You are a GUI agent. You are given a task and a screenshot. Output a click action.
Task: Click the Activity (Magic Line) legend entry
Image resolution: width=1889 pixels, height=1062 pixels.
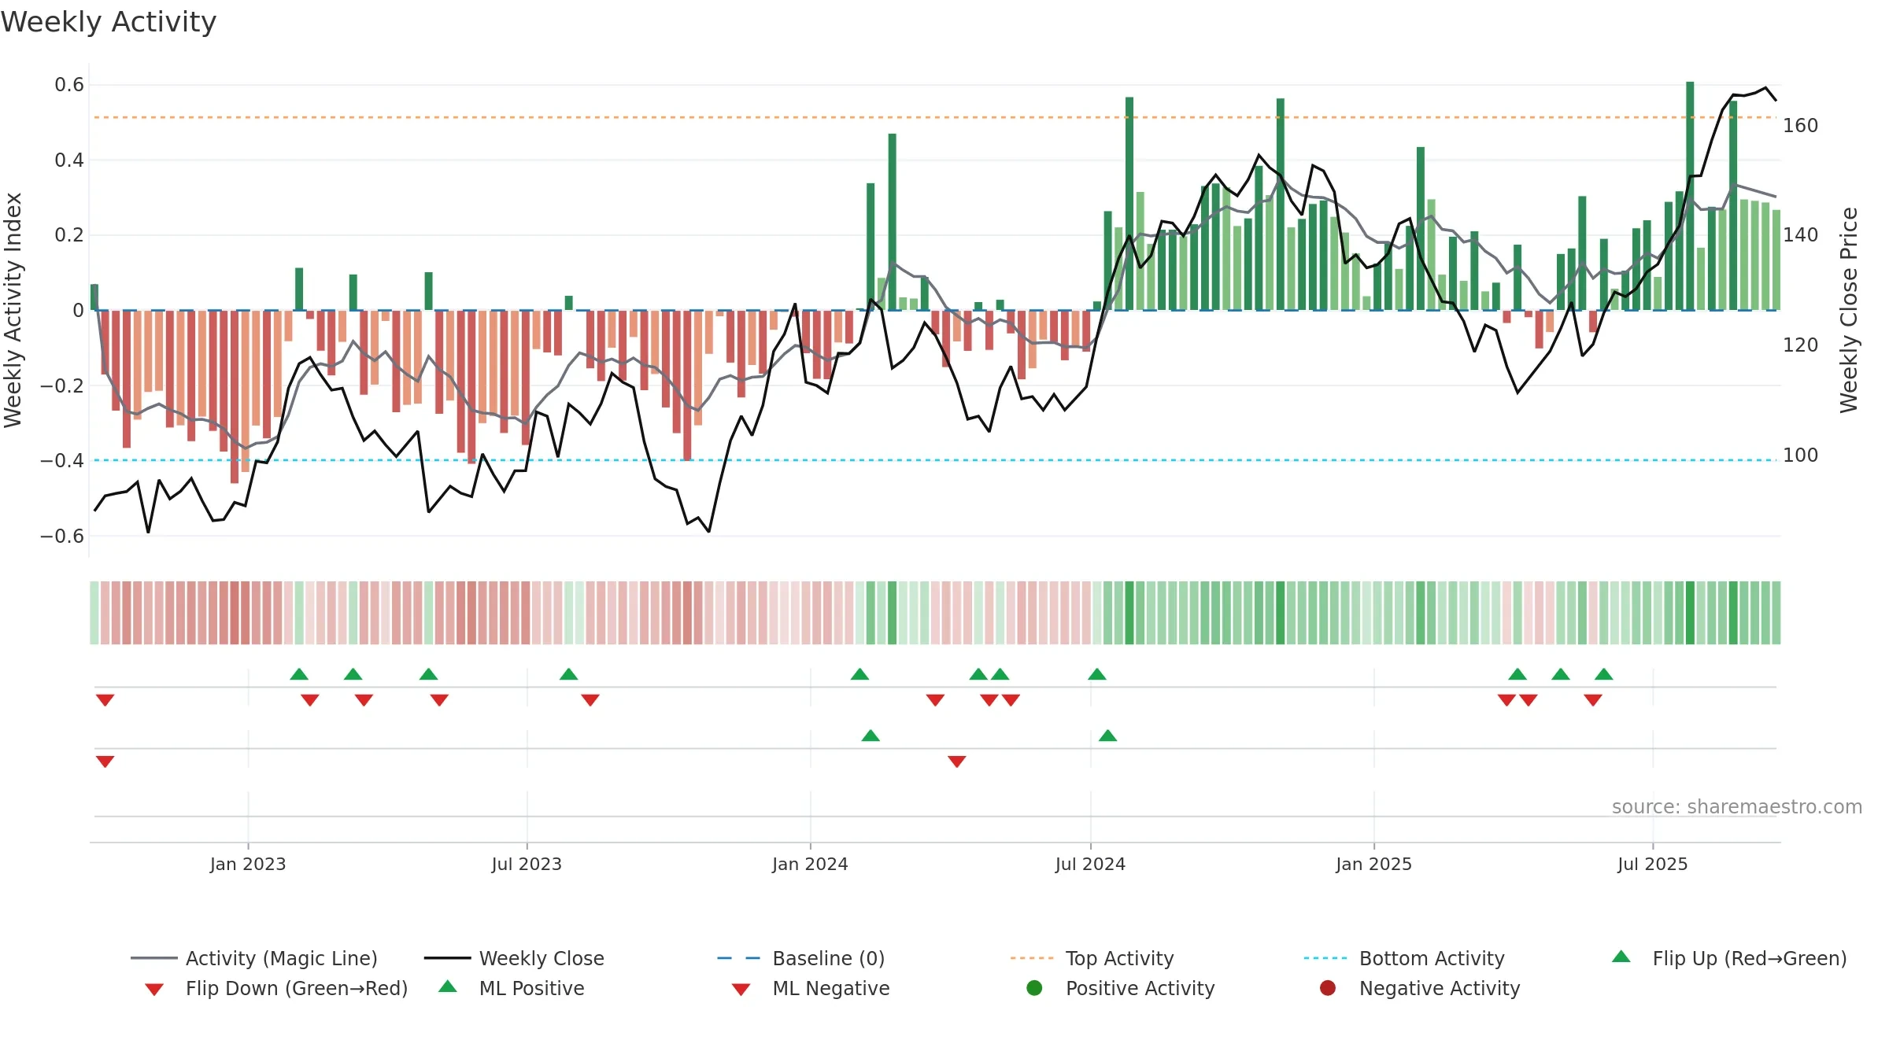tap(254, 958)
